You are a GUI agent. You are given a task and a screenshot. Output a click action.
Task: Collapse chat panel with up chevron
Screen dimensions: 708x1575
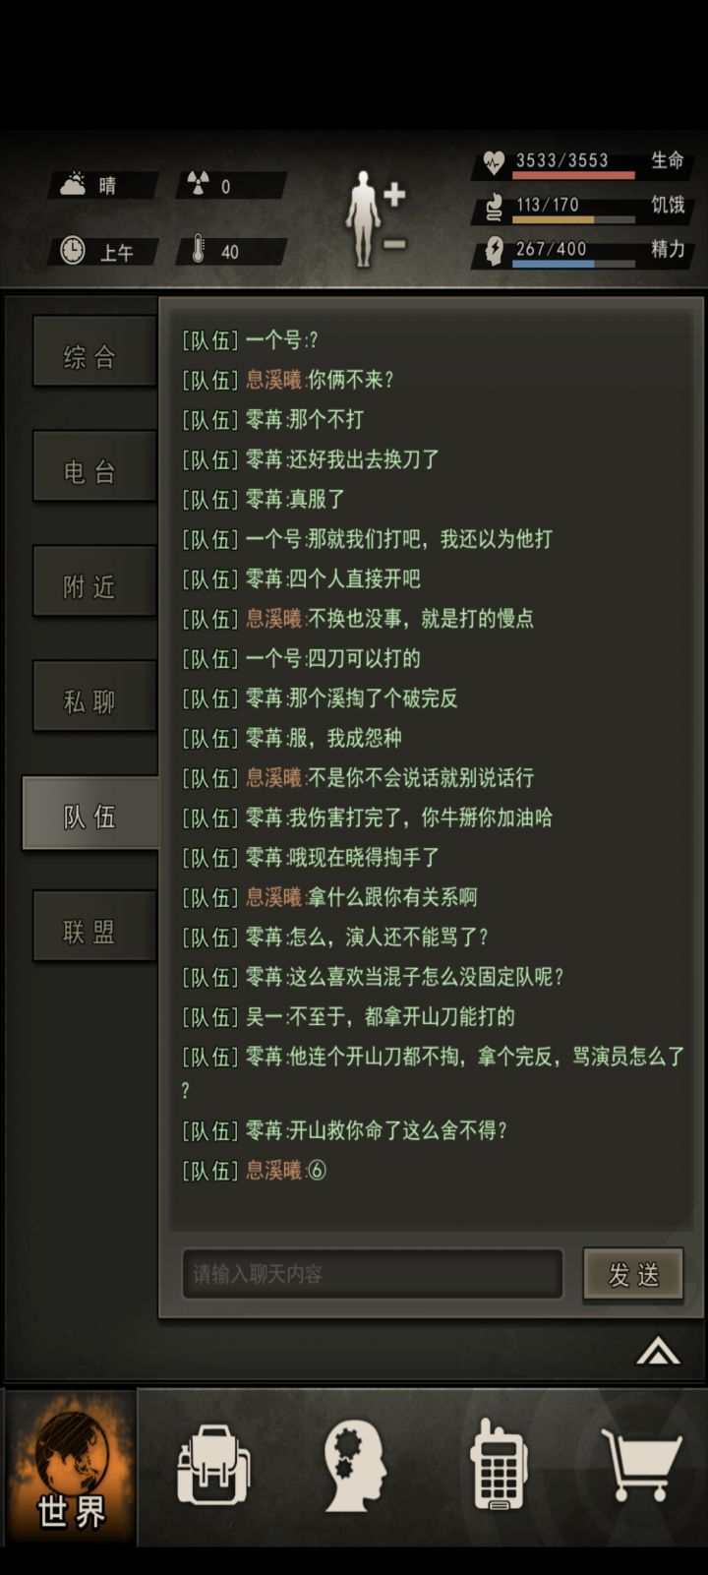coord(658,1352)
